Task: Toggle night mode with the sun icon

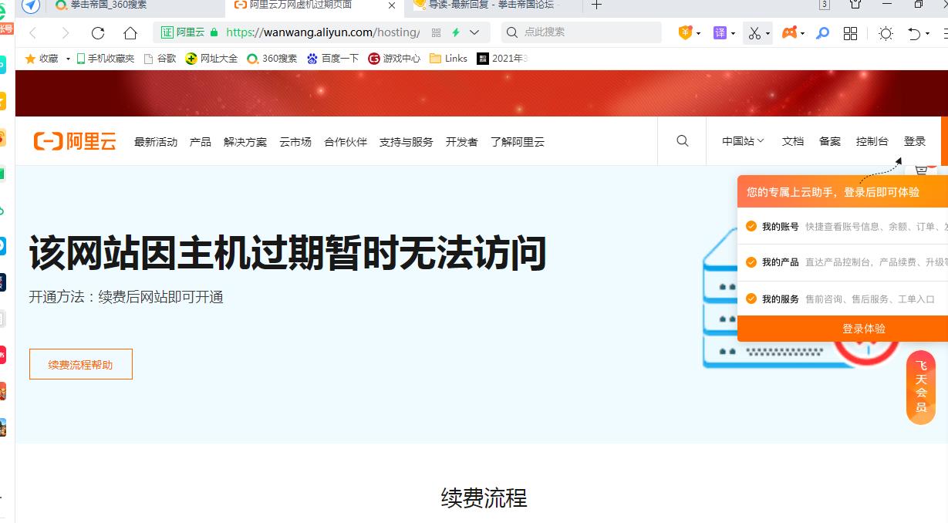Action: (x=886, y=33)
